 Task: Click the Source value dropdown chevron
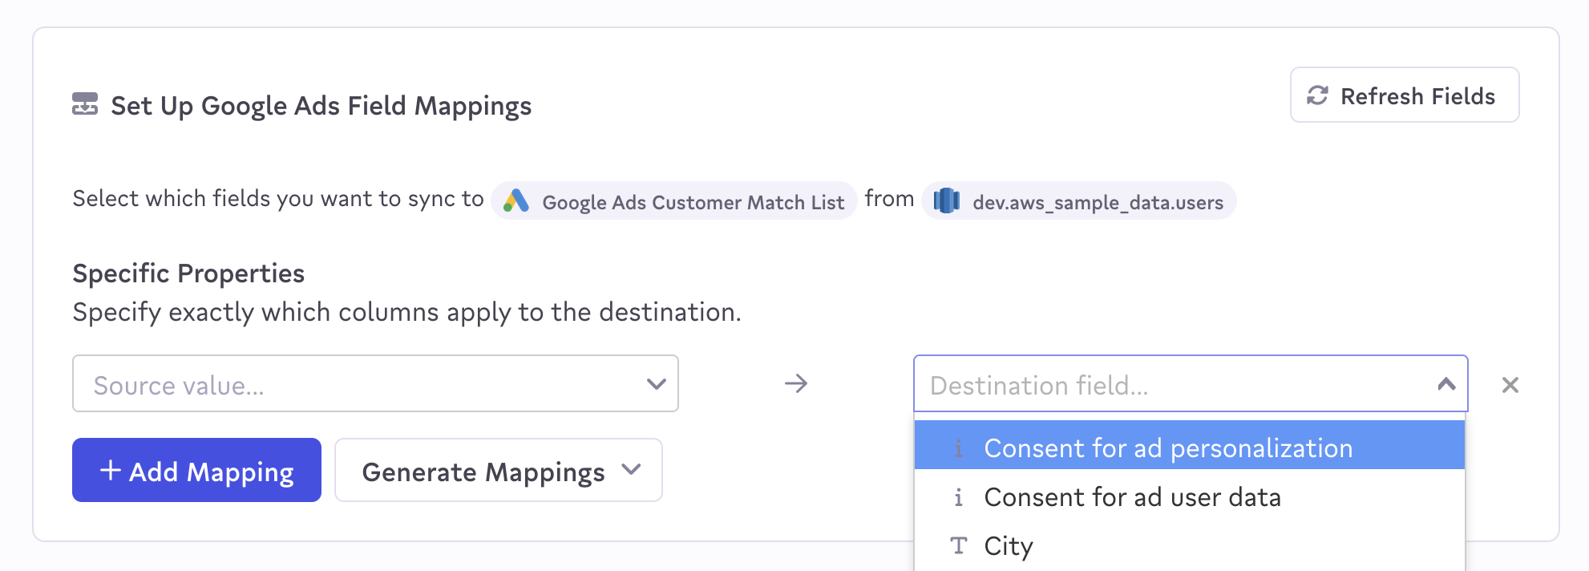tap(656, 384)
